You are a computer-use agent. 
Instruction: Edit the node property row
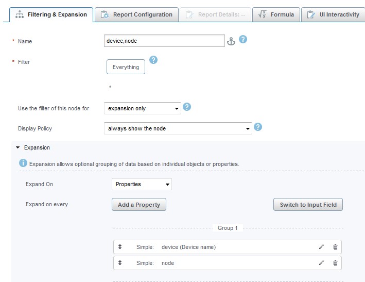pos(322,263)
